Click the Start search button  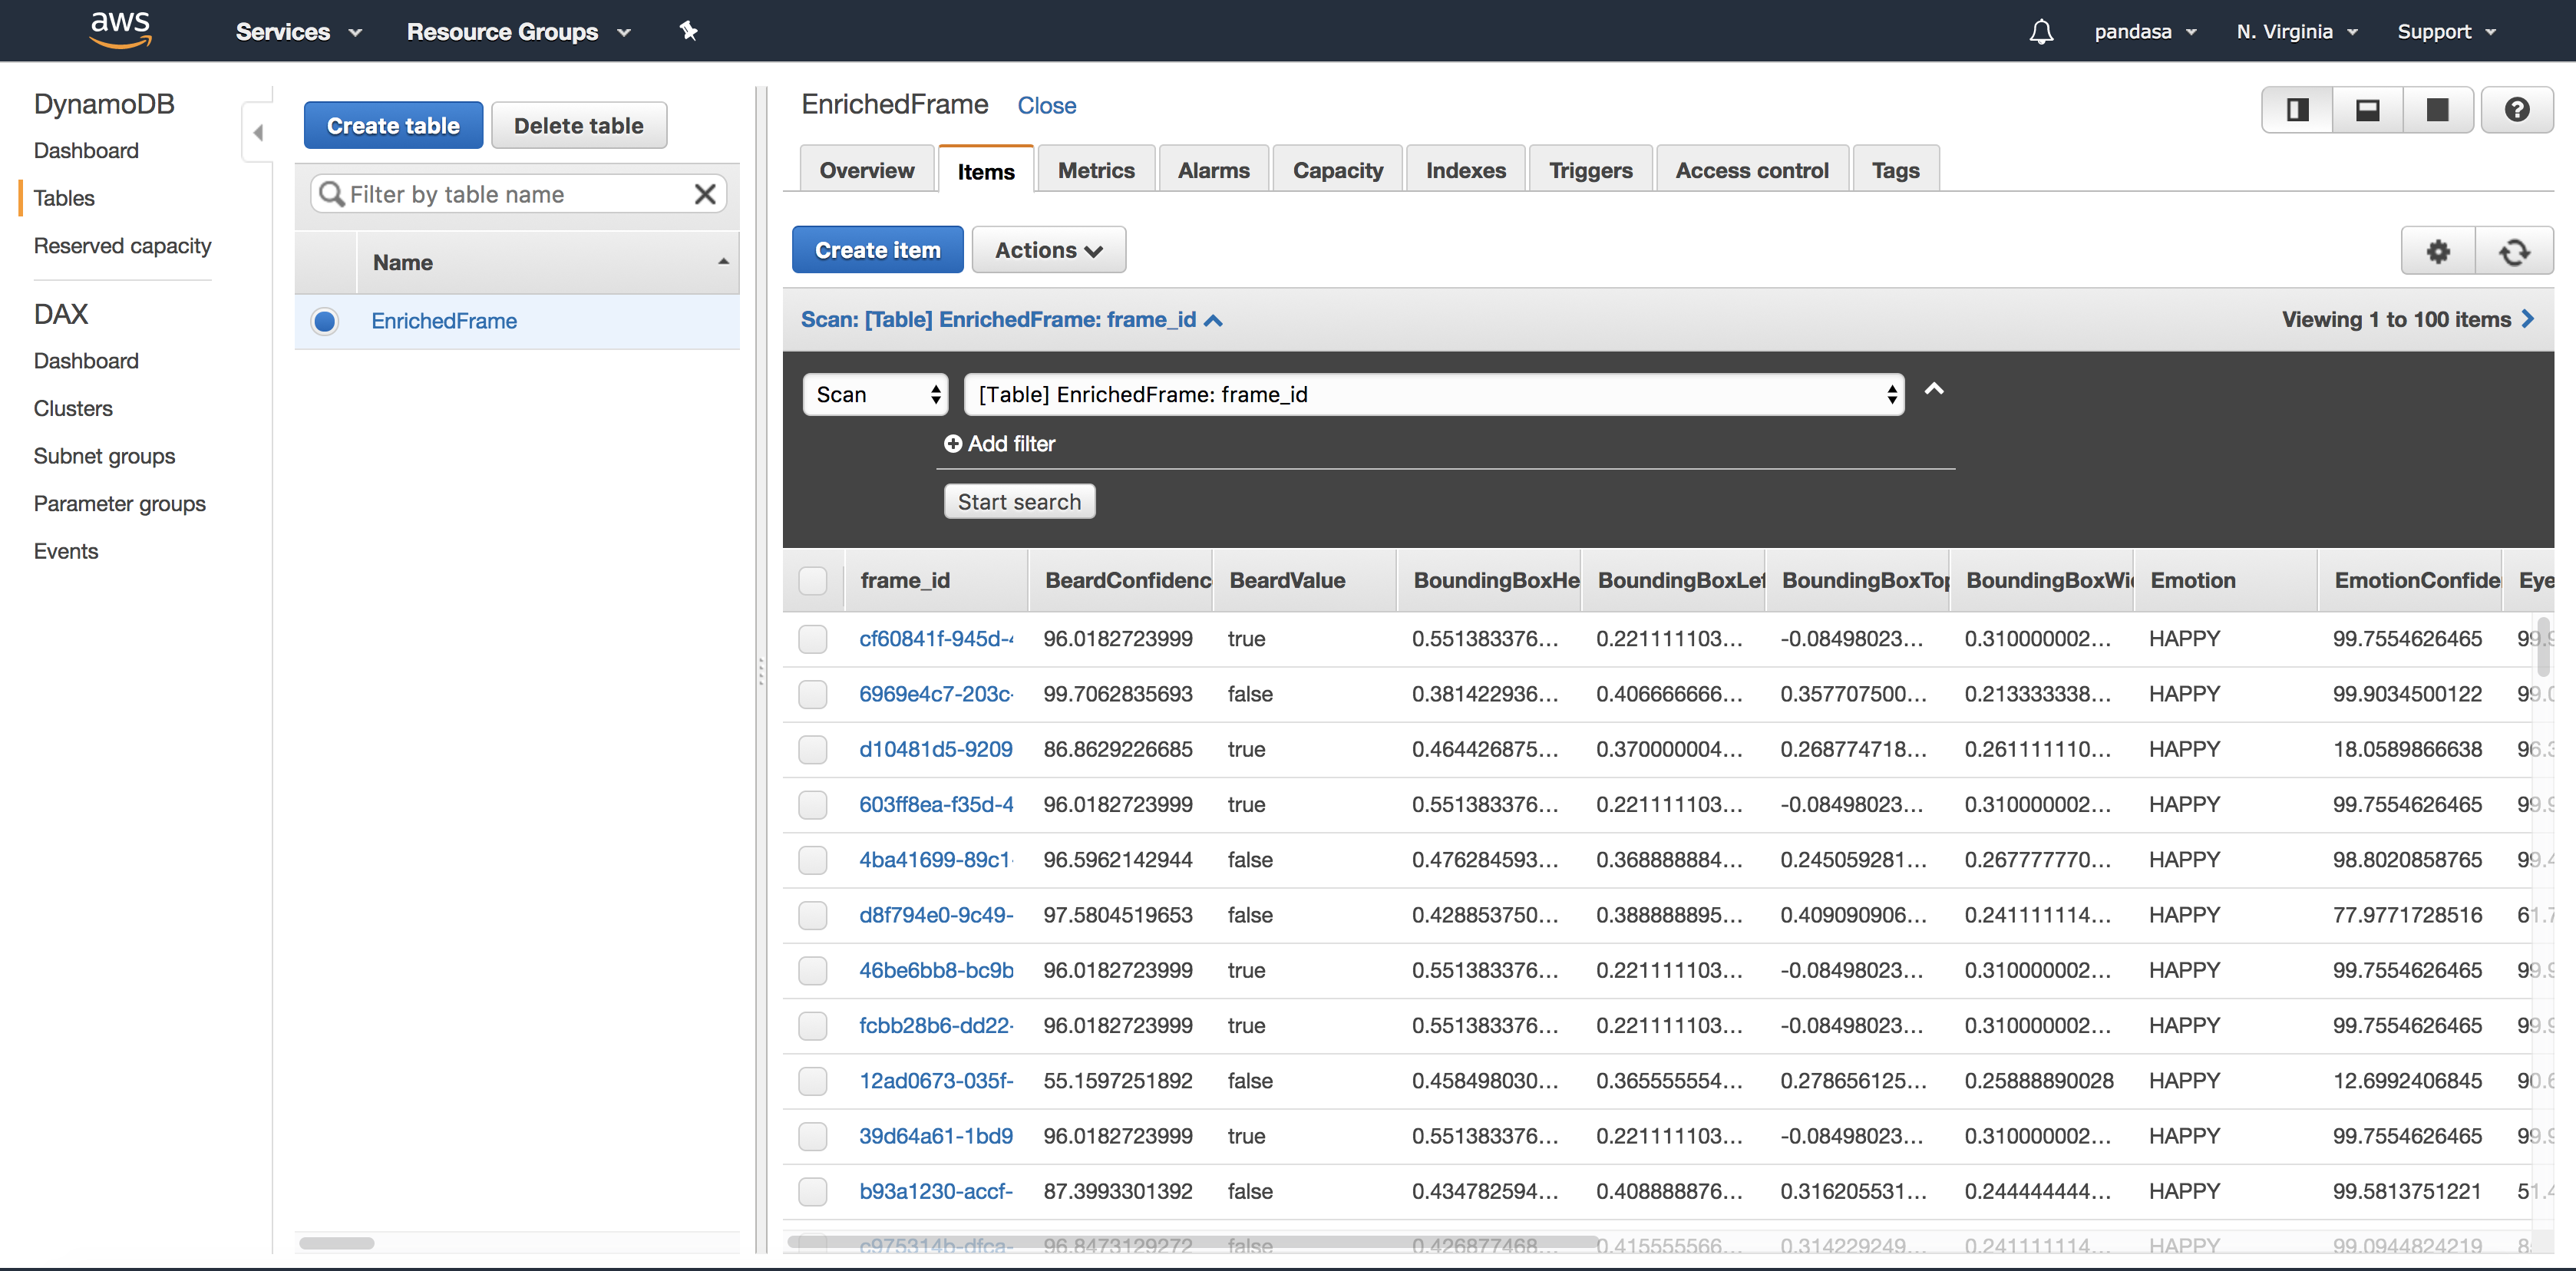tap(1019, 502)
